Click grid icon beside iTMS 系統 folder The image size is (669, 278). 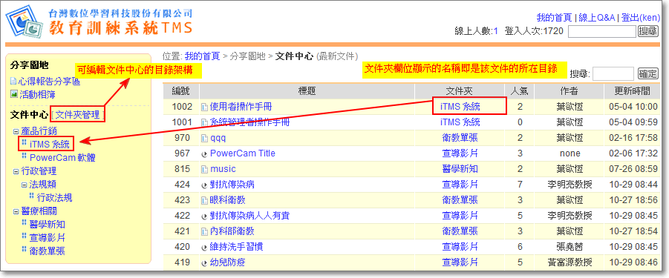25,142
